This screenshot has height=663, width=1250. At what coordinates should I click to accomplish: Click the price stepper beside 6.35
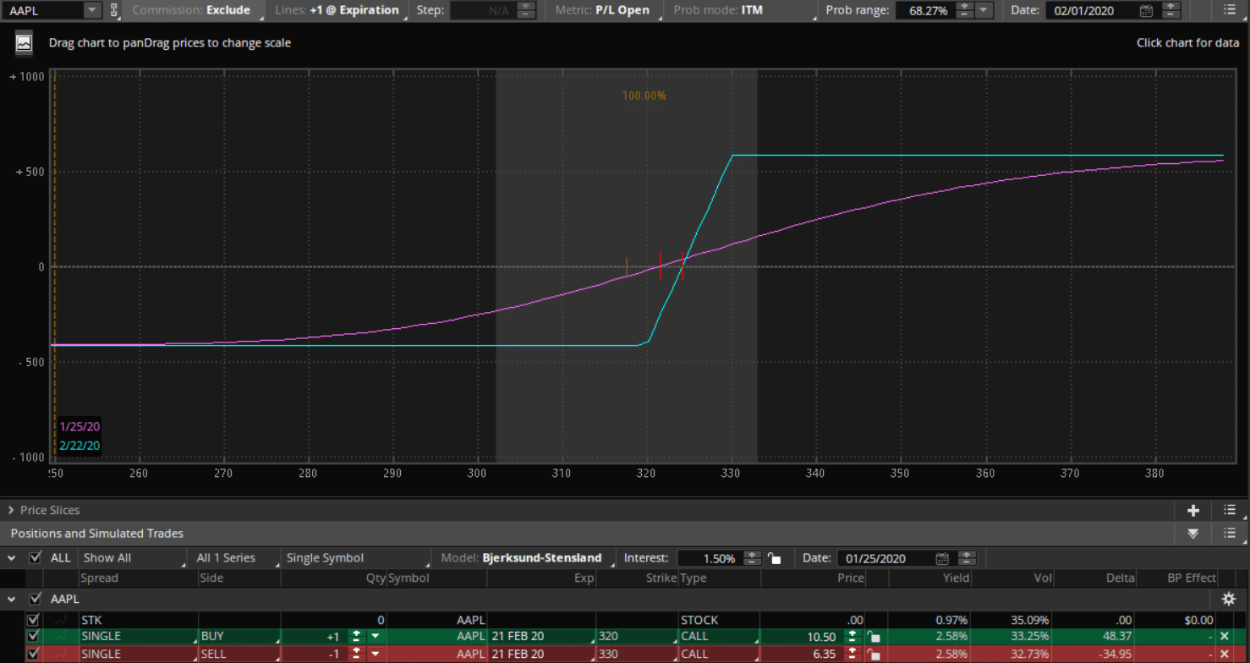[x=853, y=655]
